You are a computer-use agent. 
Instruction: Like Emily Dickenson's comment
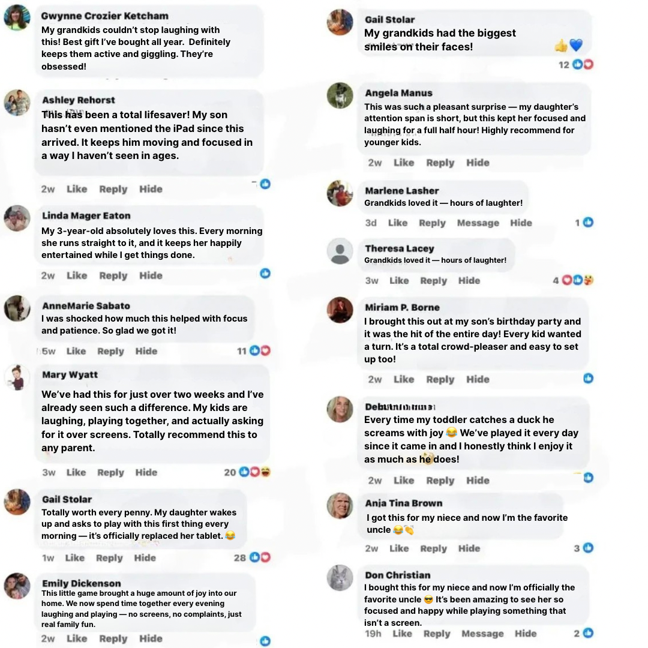[77, 638]
